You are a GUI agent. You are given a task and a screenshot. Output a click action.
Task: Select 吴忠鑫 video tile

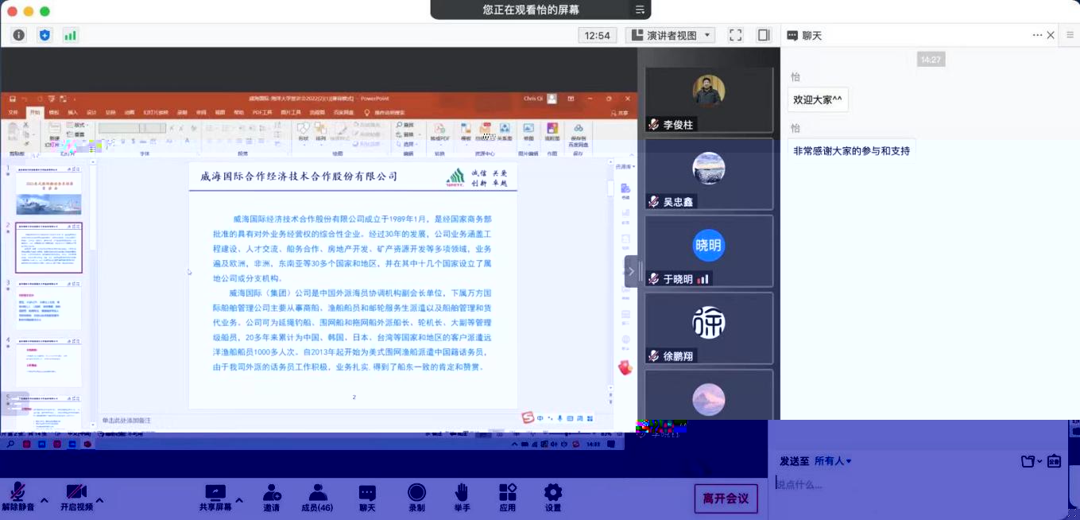[x=709, y=174]
